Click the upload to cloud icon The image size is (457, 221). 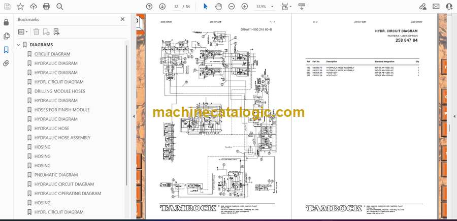point(34,7)
